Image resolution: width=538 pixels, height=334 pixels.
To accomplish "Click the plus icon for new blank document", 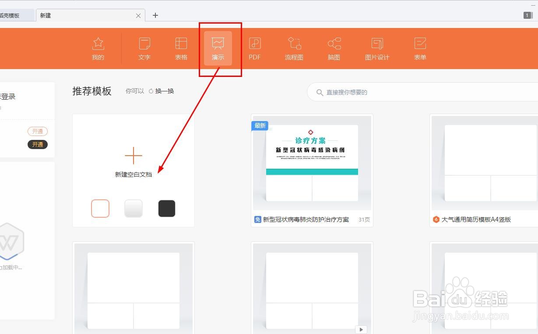I will point(134,156).
